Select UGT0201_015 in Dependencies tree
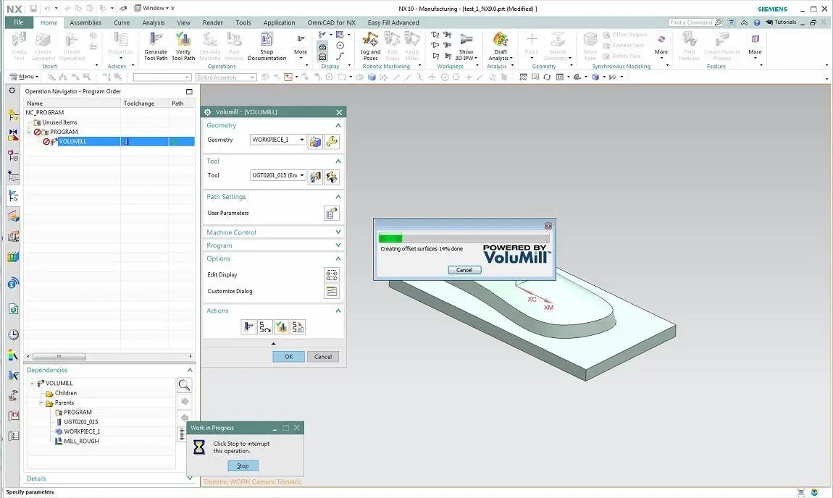This screenshot has width=833, height=498. pyautogui.click(x=80, y=422)
